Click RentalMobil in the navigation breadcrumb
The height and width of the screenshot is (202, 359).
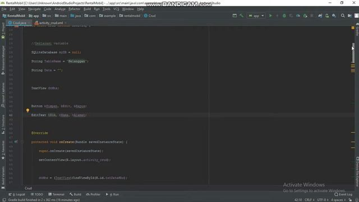pyautogui.click(x=13, y=16)
